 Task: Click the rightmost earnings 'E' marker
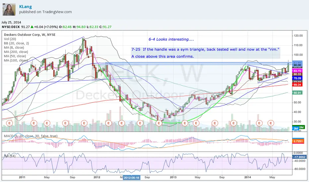pyautogui.click(x=271, y=123)
